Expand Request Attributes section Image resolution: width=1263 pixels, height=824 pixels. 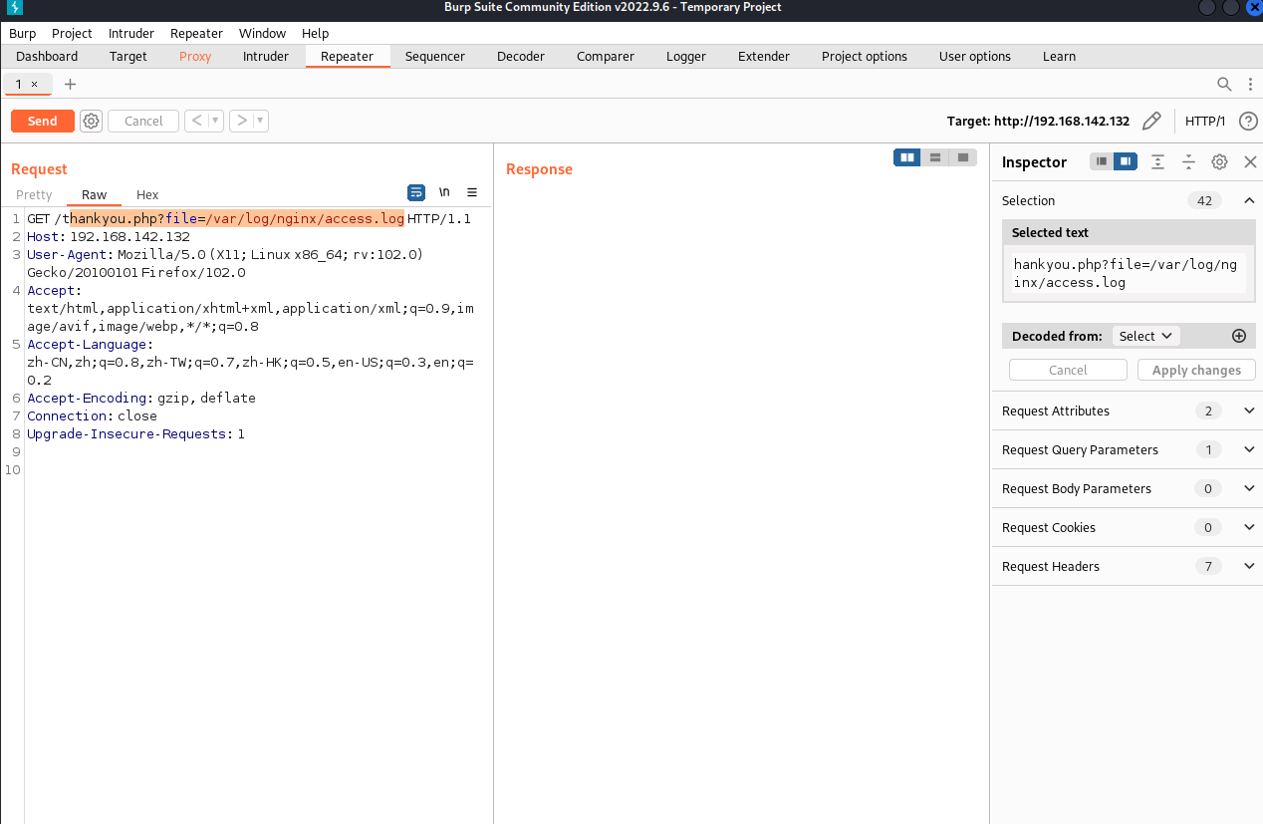pyautogui.click(x=1249, y=411)
